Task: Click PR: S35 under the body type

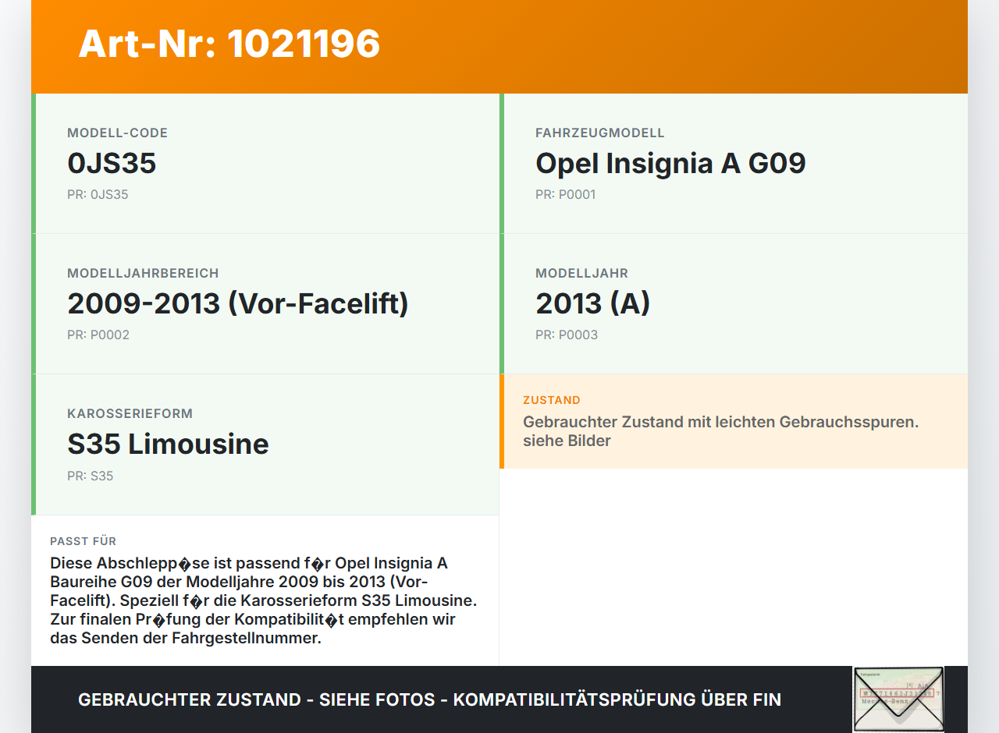Action: [x=90, y=476]
